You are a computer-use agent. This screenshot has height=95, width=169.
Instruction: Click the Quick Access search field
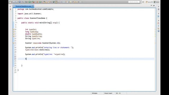pos(134,2)
